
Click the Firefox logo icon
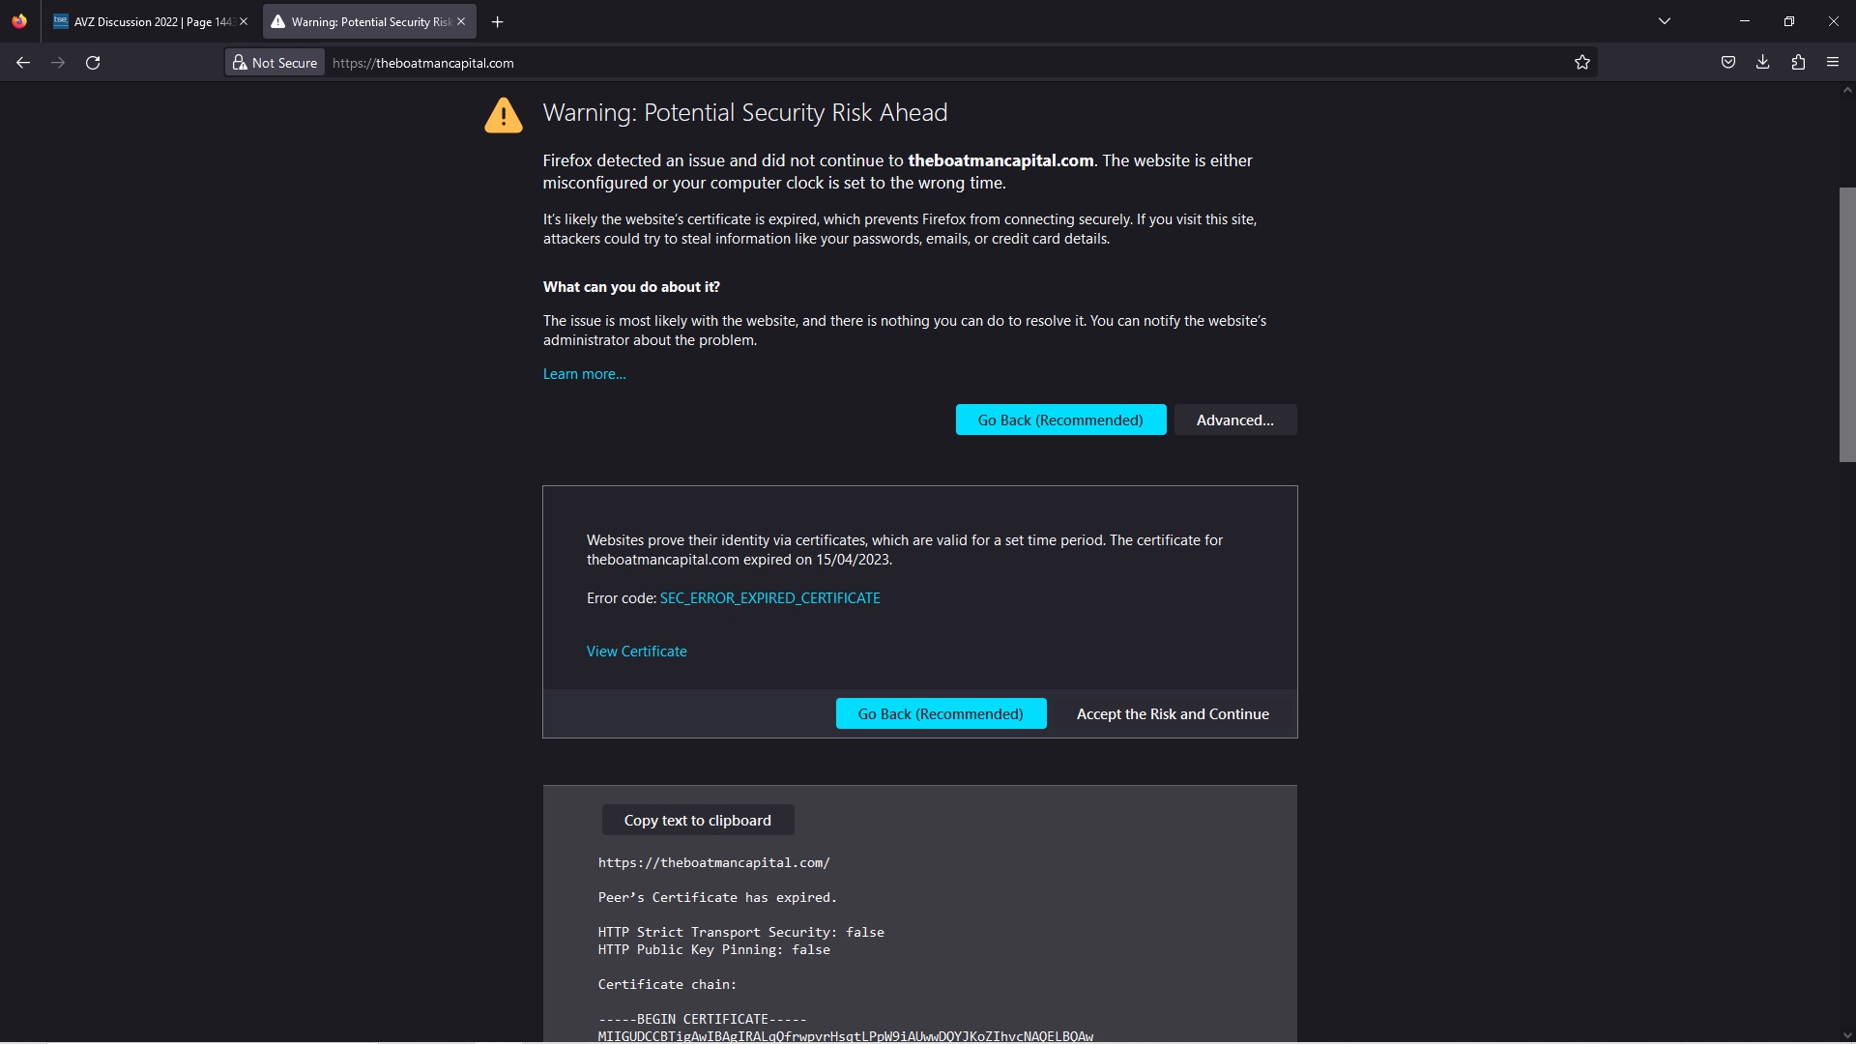tap(19, 21)
